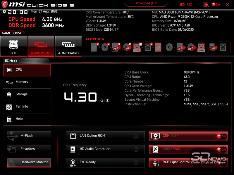Open the Help section in sidebar
This screenshot has width=234, height=175.
(x=27, y=119)
